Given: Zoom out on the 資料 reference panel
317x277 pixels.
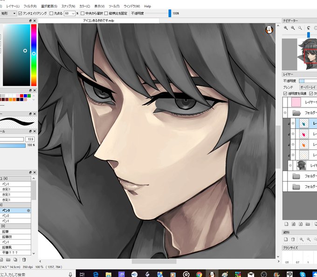Looking at the screenshot, I should 309,239.
